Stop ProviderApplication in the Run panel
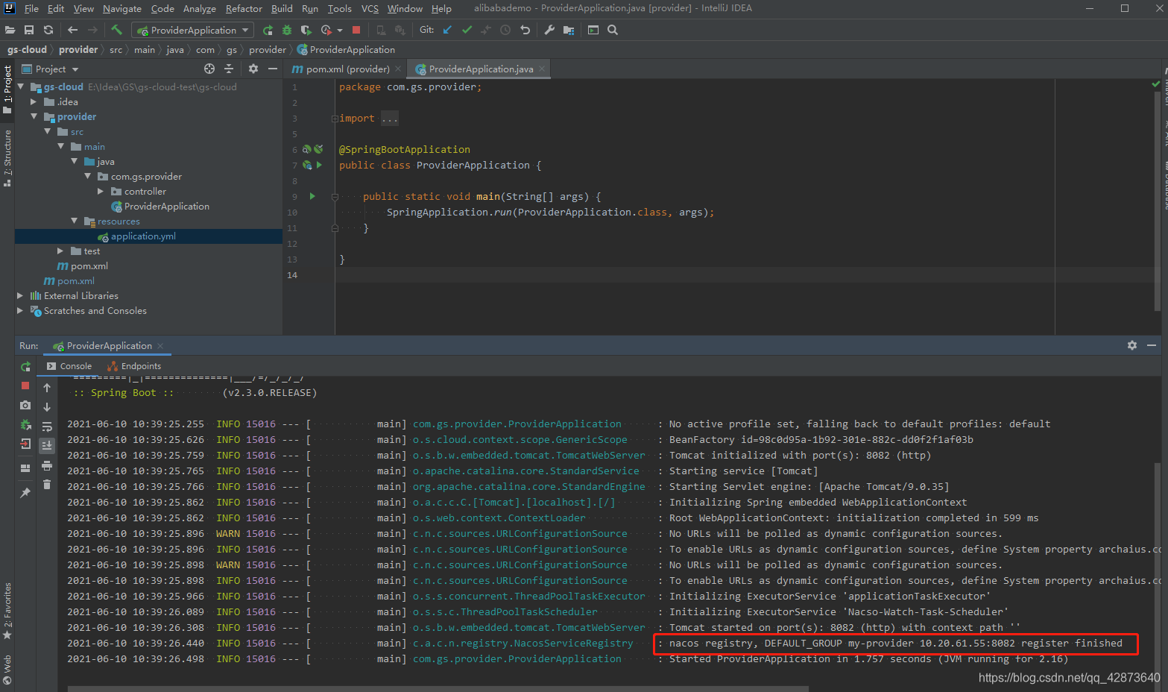This screenshot has height=692, width=1168. click(25, 386)
